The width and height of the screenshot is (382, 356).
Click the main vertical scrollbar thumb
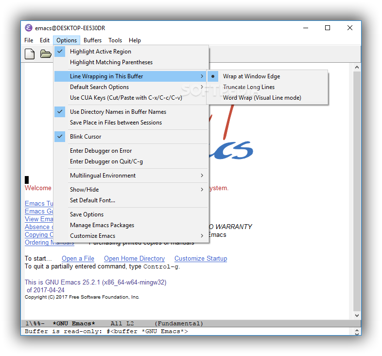[357, 192]
